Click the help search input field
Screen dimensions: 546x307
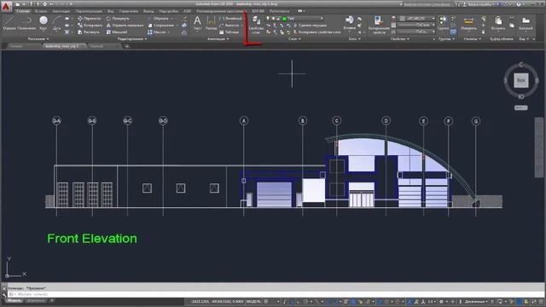427,4
